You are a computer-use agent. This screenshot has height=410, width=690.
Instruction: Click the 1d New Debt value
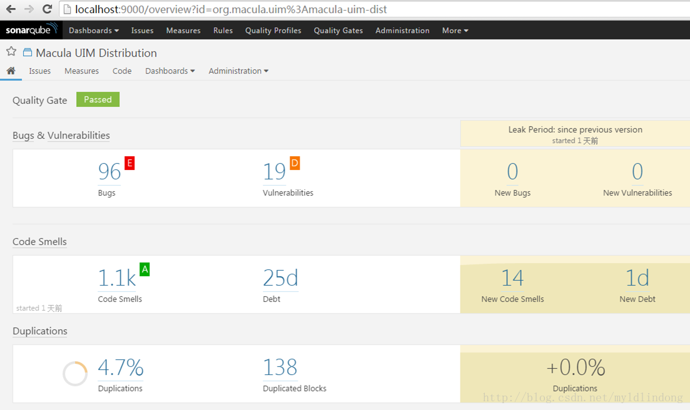coord(637,277)
